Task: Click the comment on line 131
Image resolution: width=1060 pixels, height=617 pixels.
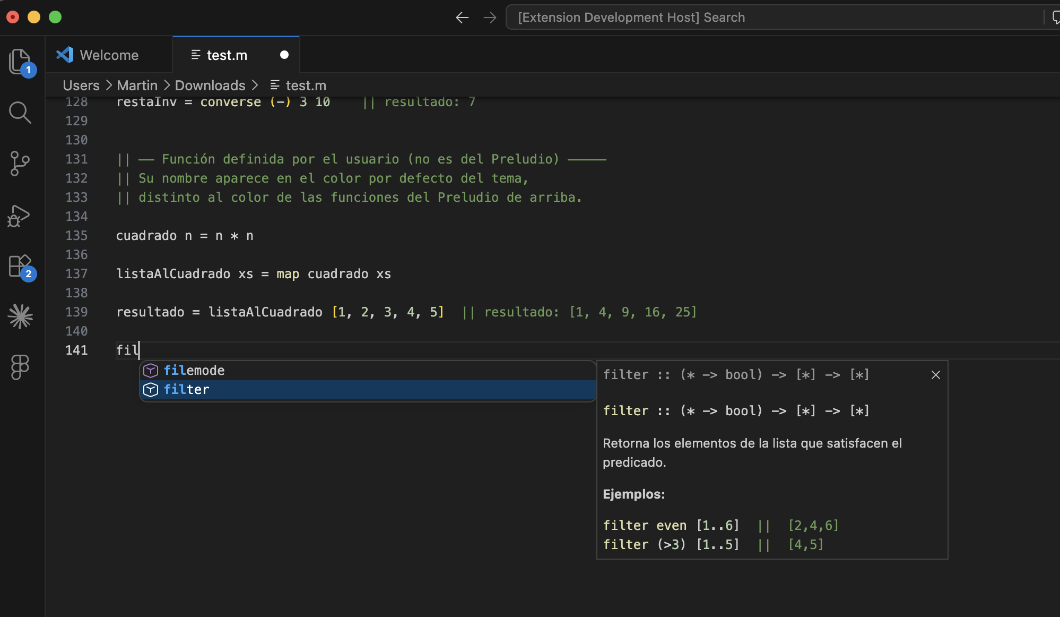Action: [362, 159]
